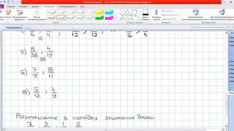Click the search all notebooks field
Screen dimensions: 234x131
pos(212,27)
